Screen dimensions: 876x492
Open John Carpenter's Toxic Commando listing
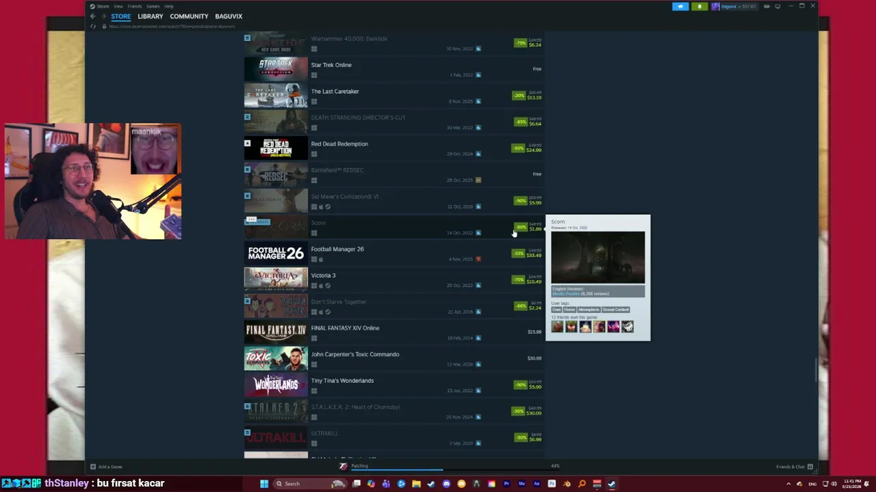coord(395,359)
